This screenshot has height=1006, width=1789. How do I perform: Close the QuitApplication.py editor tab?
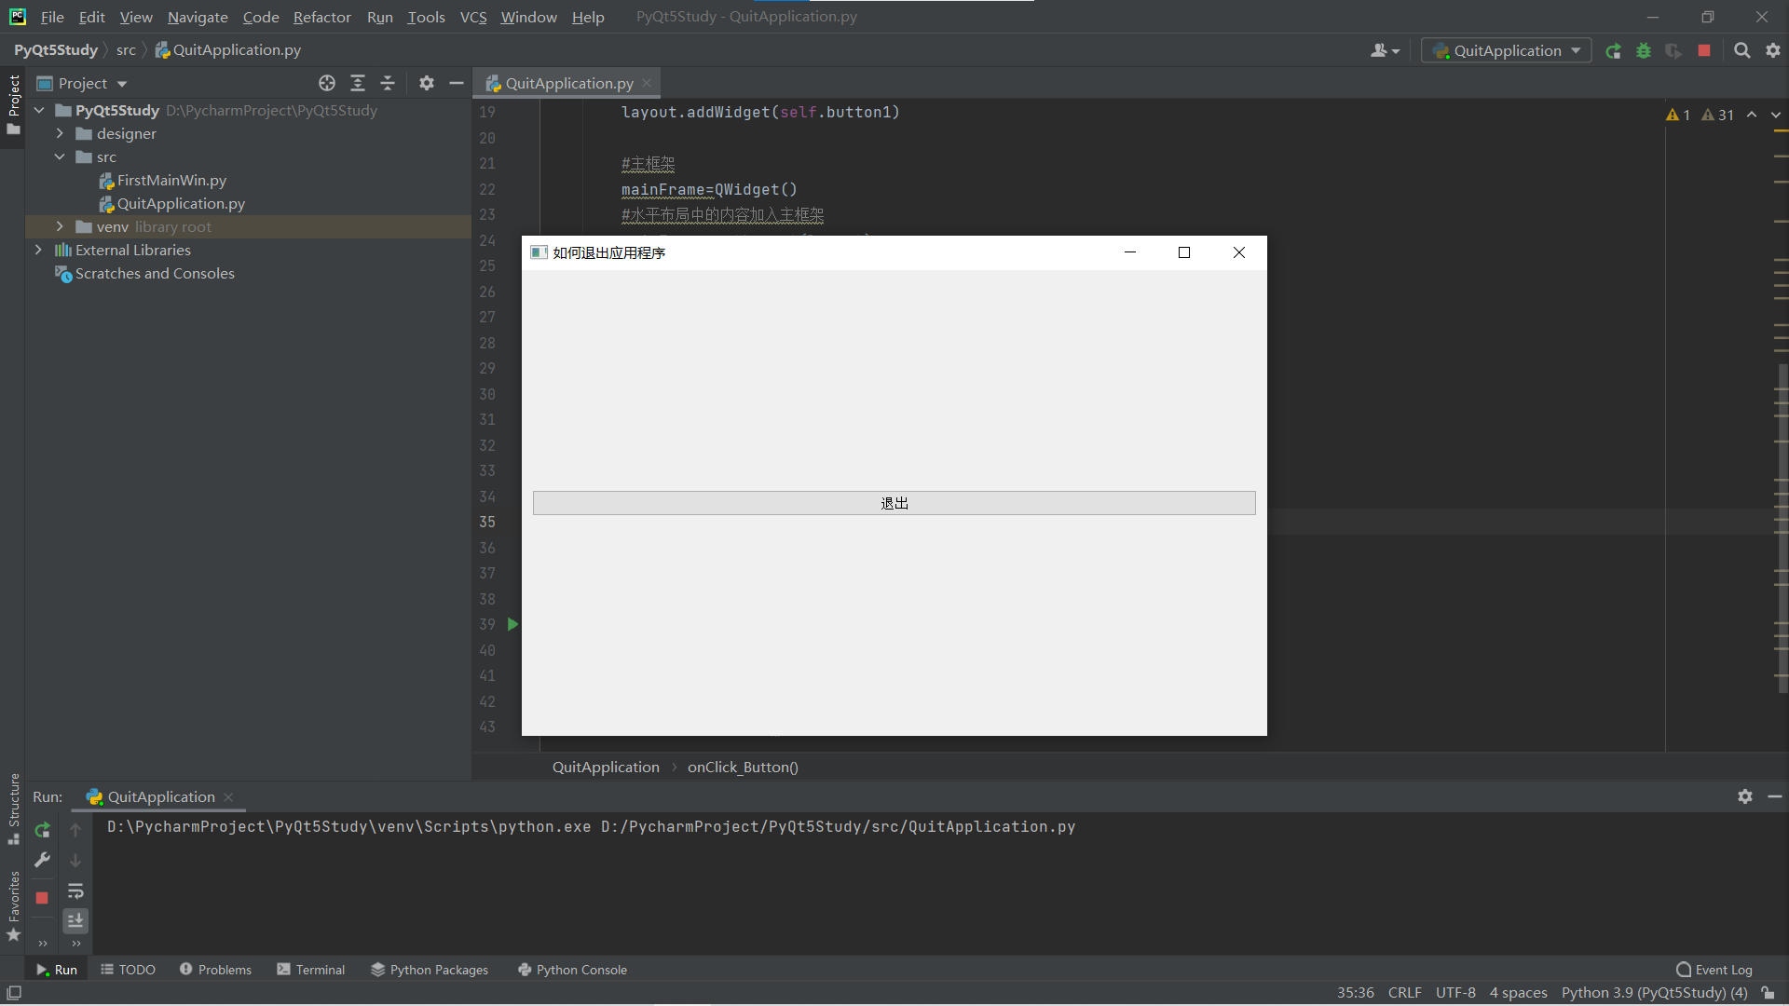[x=647, y=83]
